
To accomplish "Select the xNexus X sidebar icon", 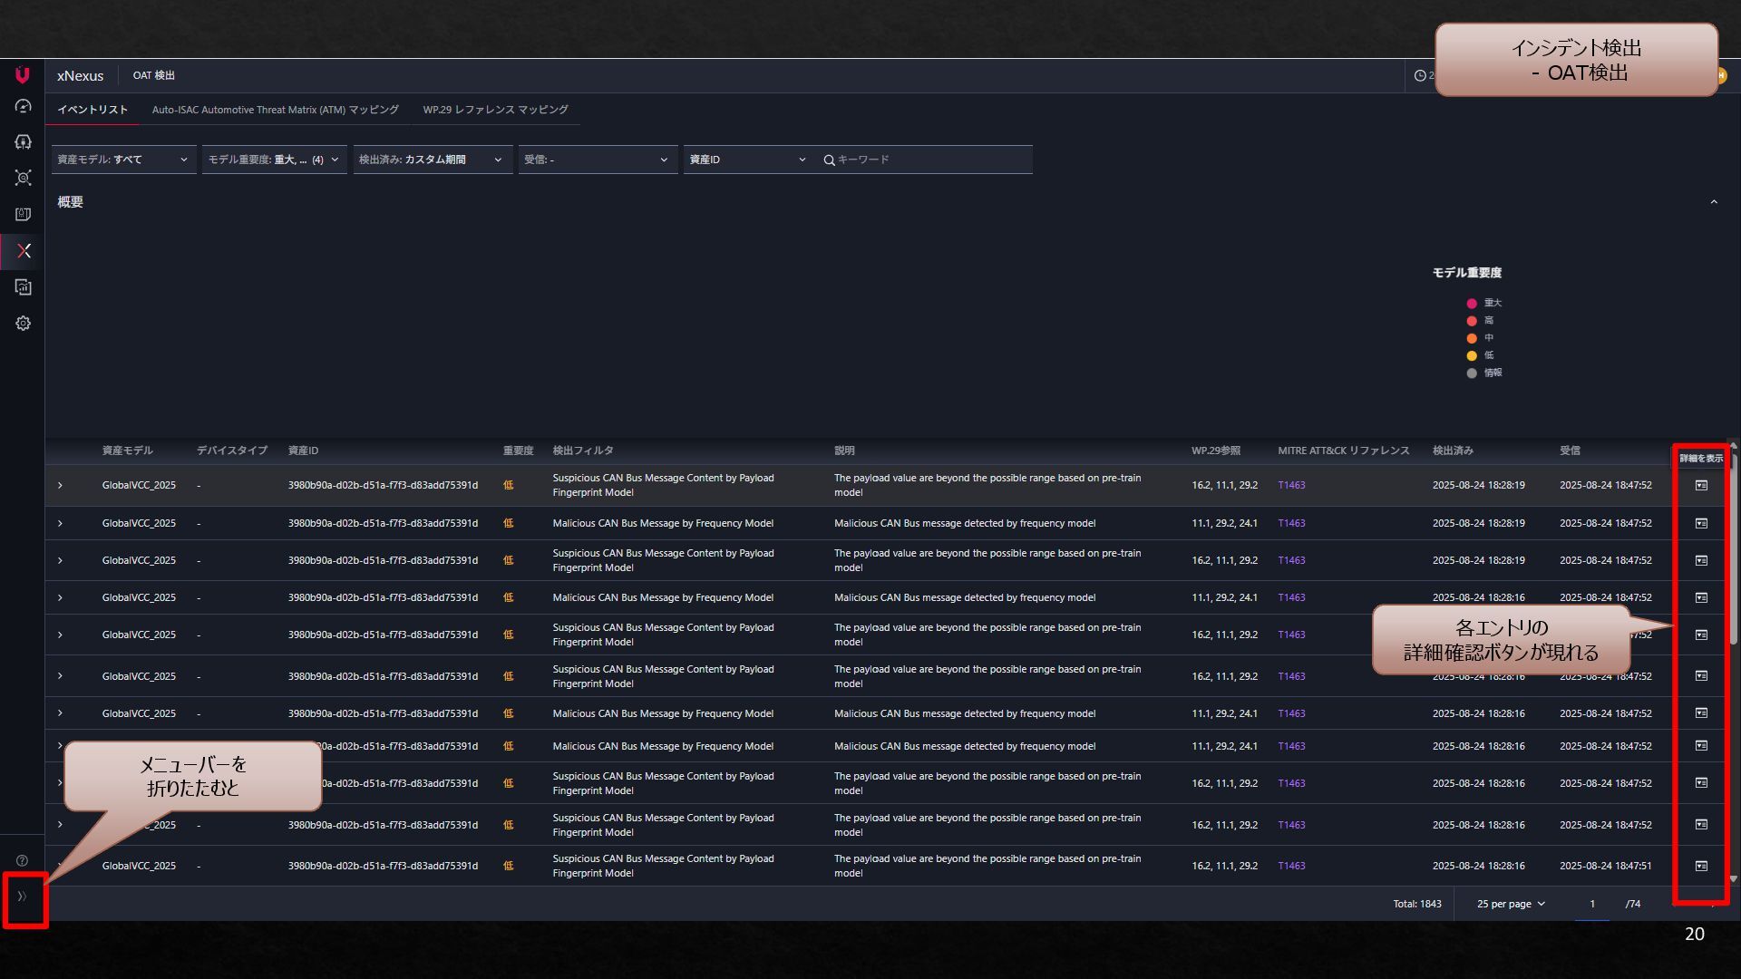I will tap(24, 251).
